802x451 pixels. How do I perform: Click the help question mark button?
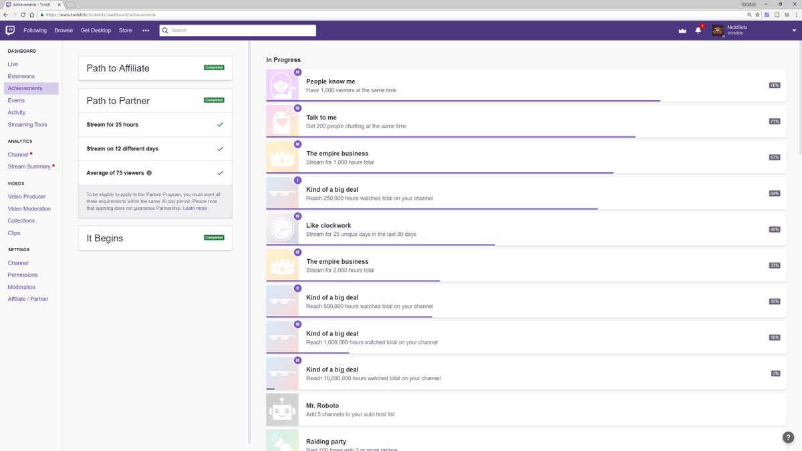pyautogui.click(x=788, y=438)
